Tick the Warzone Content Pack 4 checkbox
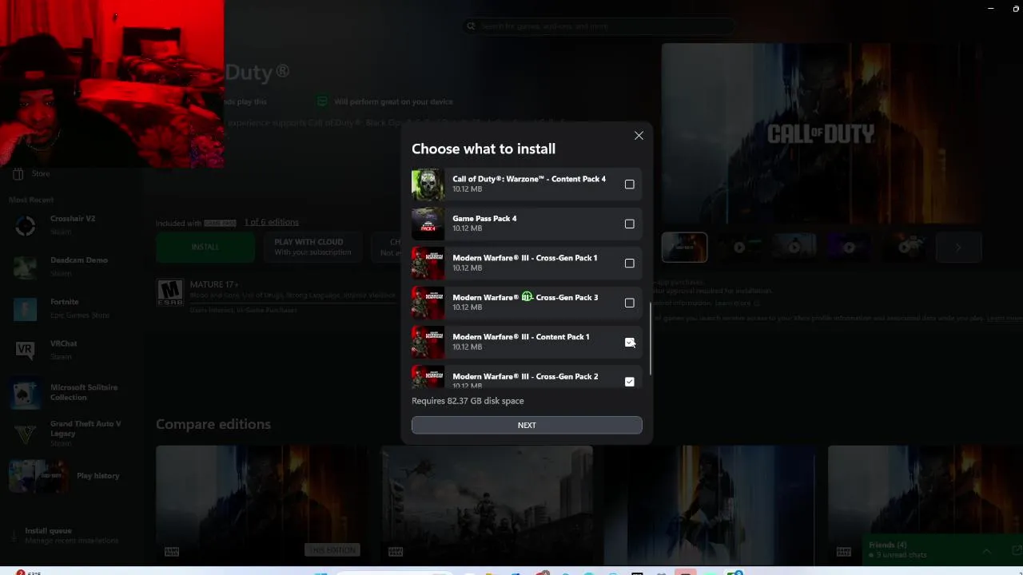This screenshot has width=1023, height=575. (x=630, y=184)
